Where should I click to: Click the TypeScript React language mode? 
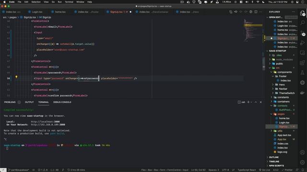click(247, 170)
